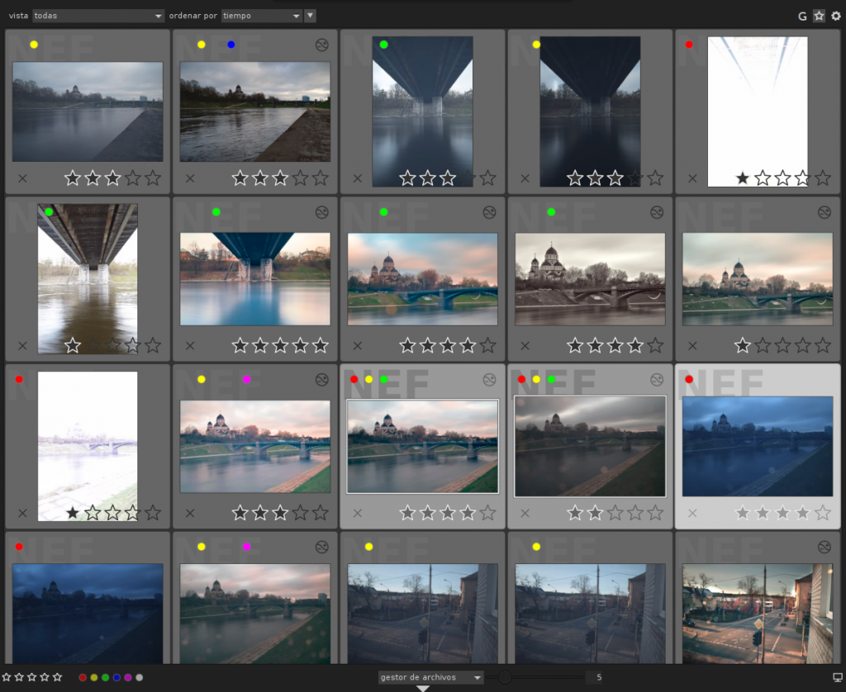Adjust thumbnail zoom slider at bottom
The height and width of the screenshot is (692, 846).
[535, 677]
